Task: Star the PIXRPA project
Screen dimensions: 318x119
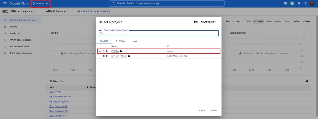Action: click(x=104, y=51)
